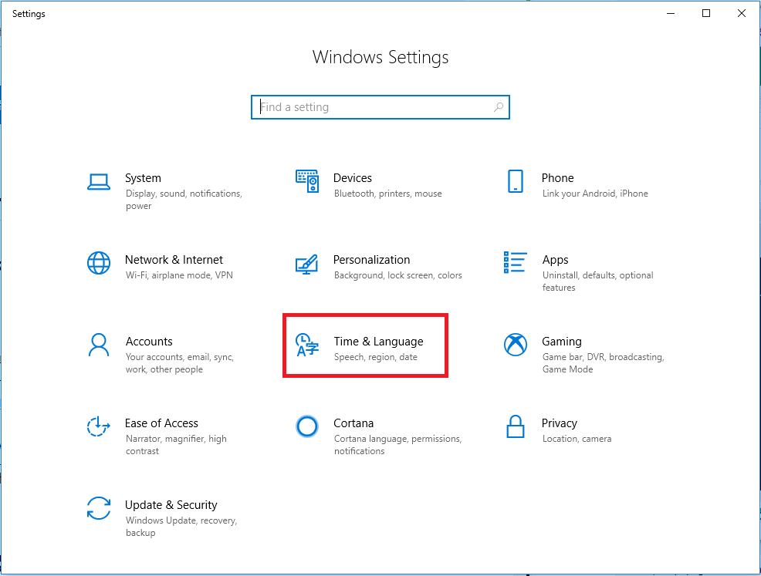Image resolution: width=761 pixels, height=576 pixels.
Task: Click the Find a setting search box
Action: (x=380, y=107)
